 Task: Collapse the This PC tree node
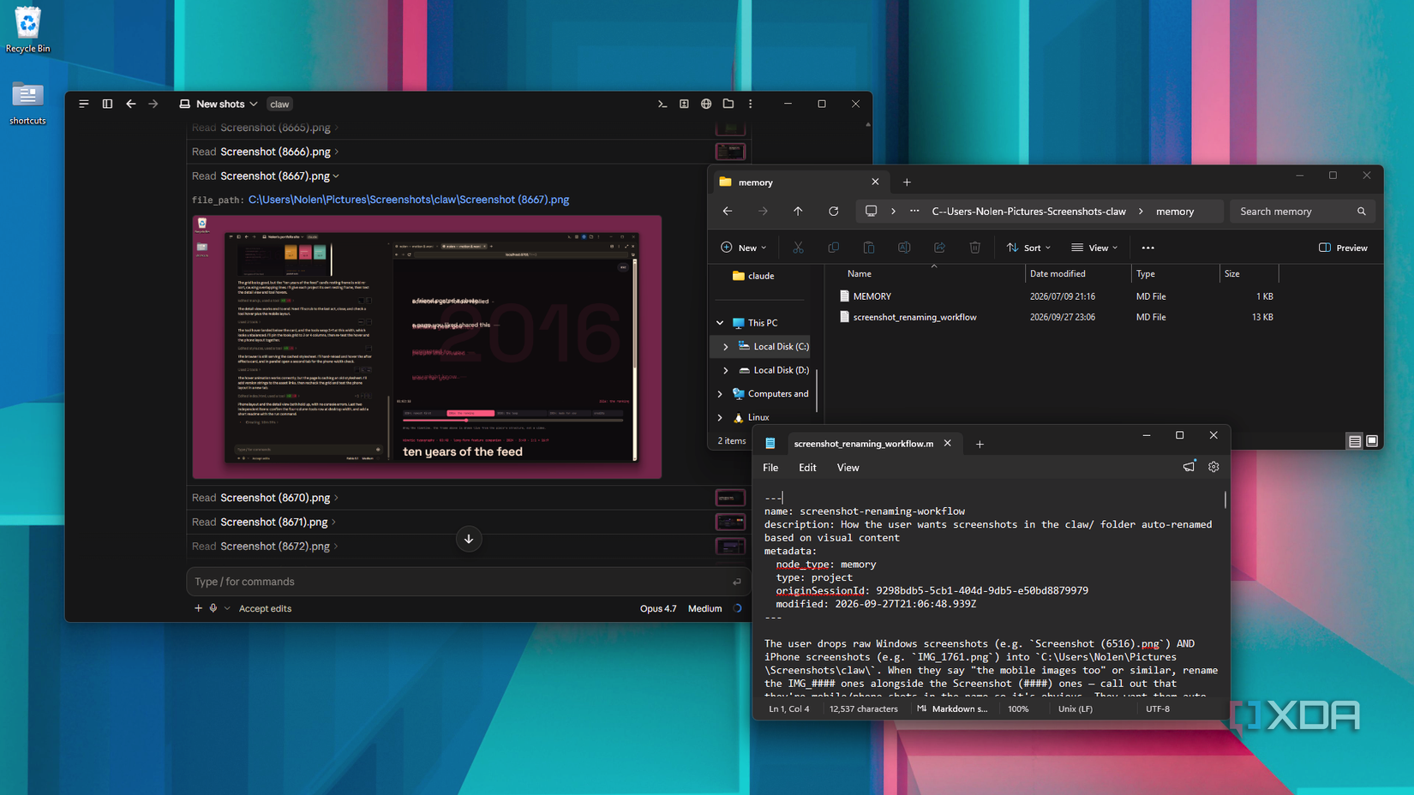(x=720, y=323)
